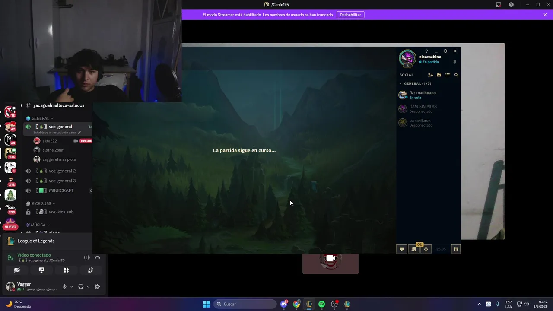
Task: Toggle noise suppression waveform icon
Action: 87,257
